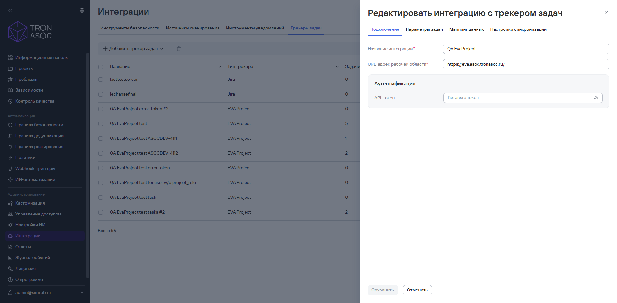Check the QA EvaProject test tasks #2 checkbox

(101, 212)
